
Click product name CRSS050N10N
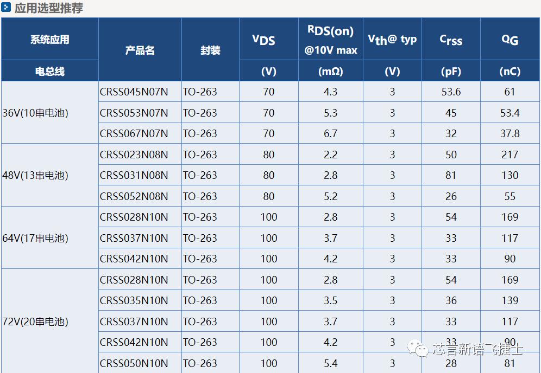[x=134, y=363]
